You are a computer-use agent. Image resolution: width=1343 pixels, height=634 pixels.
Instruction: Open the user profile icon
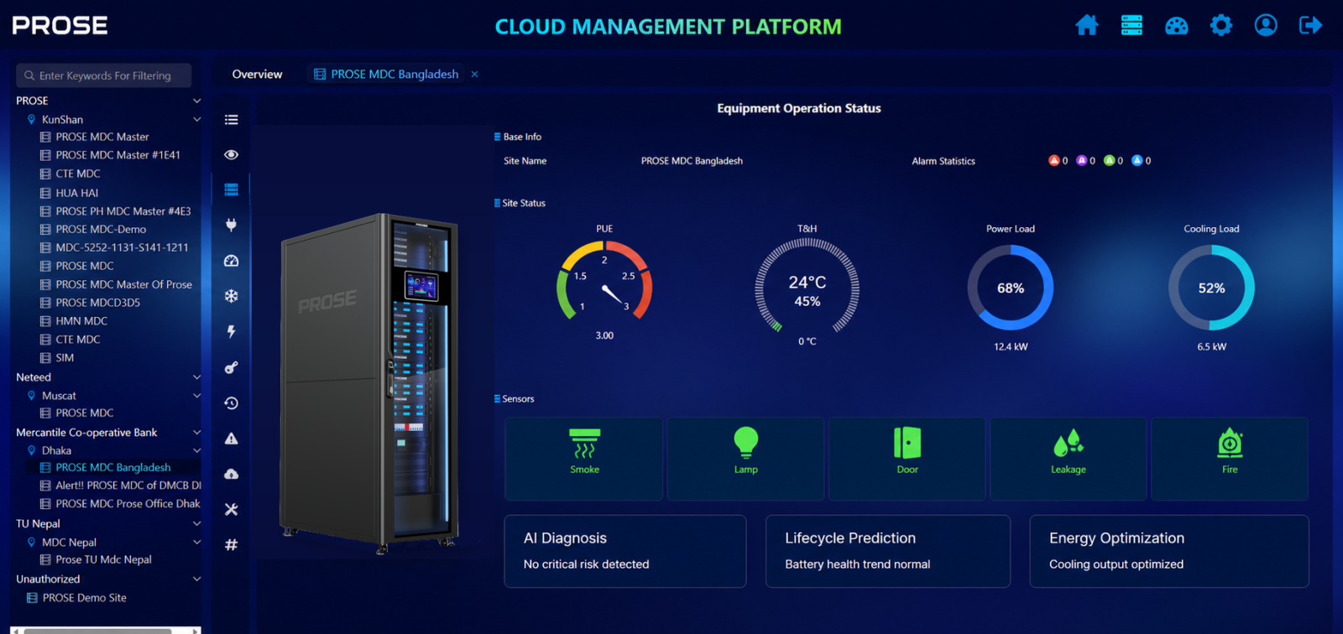[1266, 25]
